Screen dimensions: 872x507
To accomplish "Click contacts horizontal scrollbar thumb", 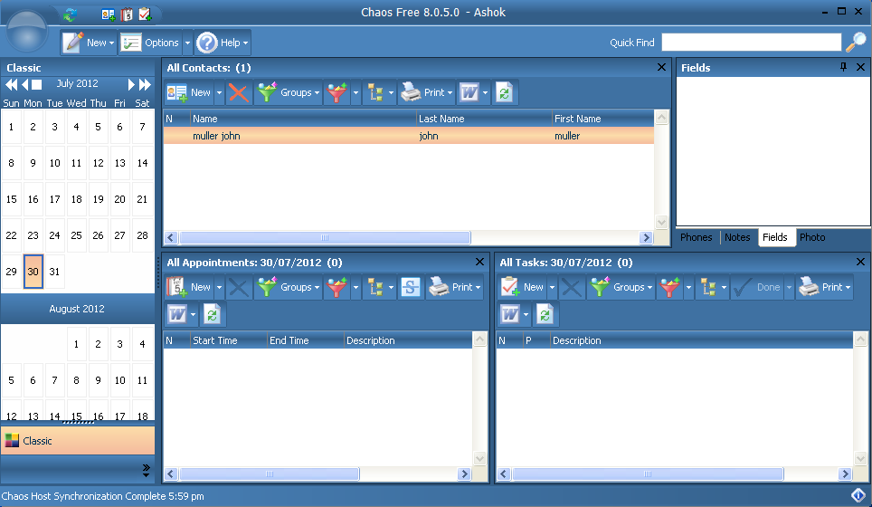I will pos(325,237).
